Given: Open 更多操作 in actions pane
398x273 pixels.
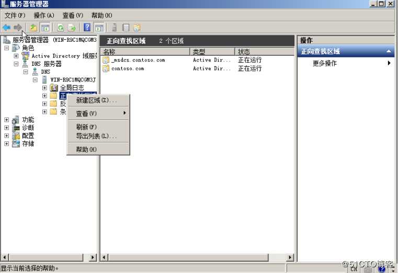Looking at the screenshot, I should 346,63.
